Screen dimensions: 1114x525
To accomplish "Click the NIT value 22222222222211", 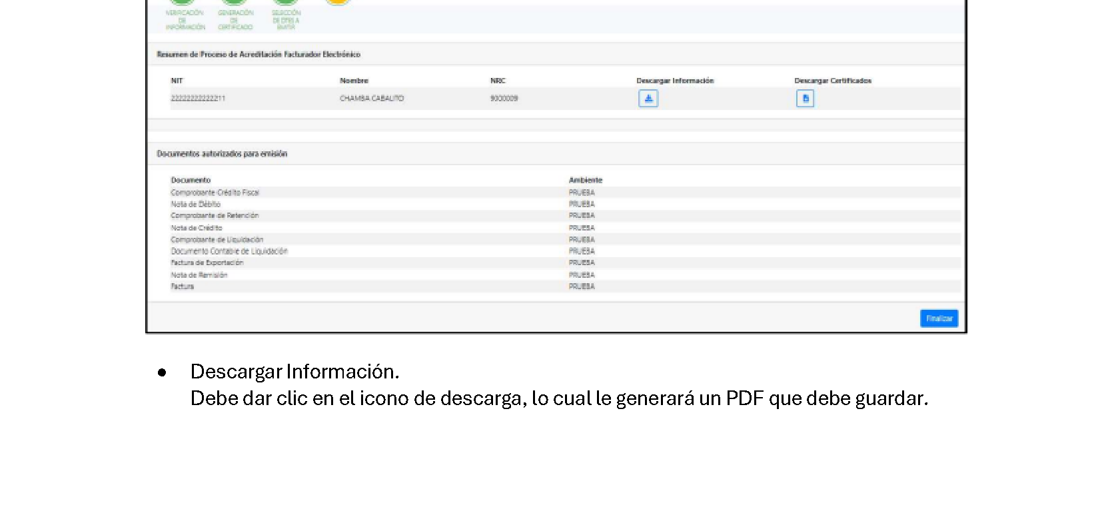I will [198, 99].
